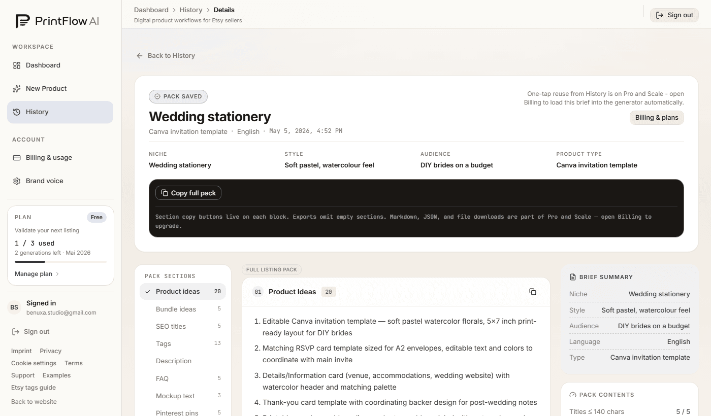This screenshot has height=416, width=711.
Task: Go Back to History
Action: [166, 56]
